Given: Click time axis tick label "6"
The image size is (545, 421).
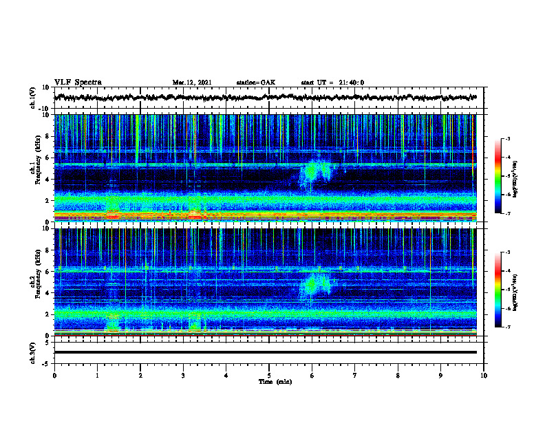Looking at the screenshot, I should [x=312, y=376].
